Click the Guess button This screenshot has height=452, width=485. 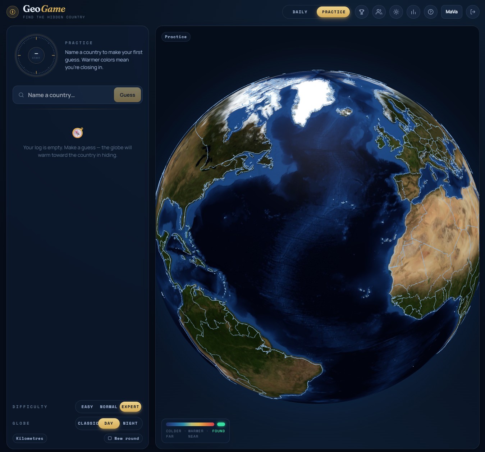127,95
